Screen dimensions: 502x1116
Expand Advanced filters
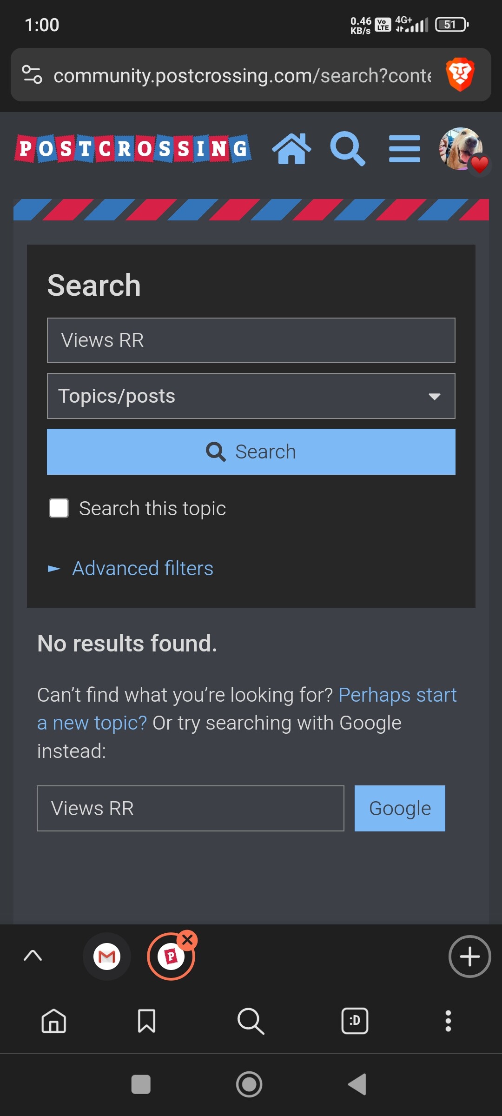(143, 568)
